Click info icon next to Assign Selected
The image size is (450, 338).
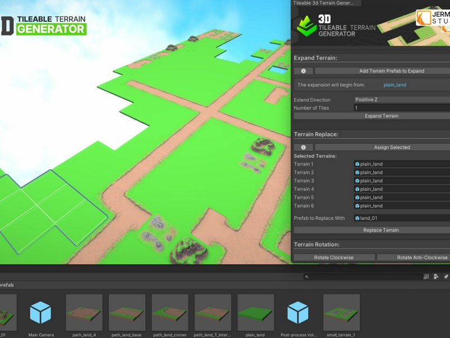tap(303, 148)
